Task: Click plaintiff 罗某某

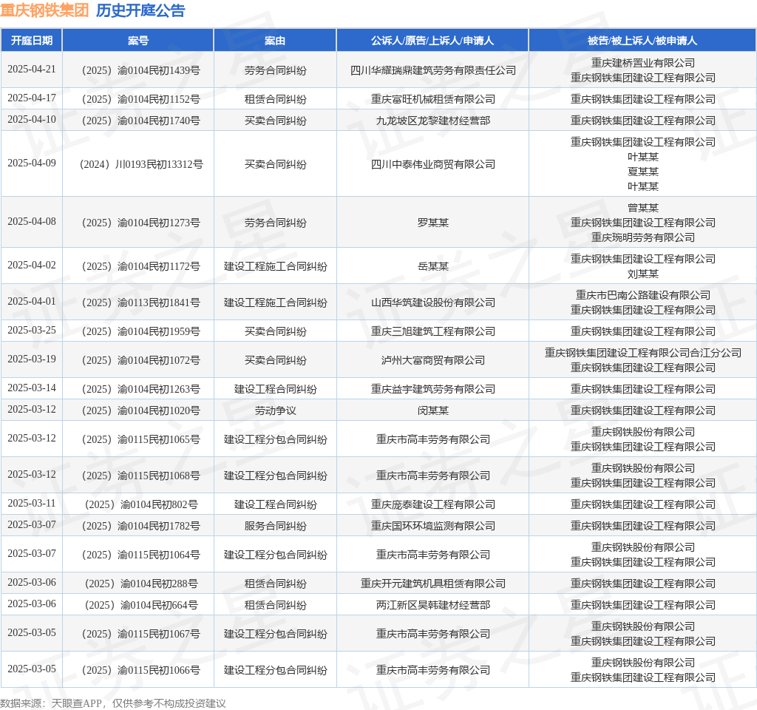Action: coord(433,223)
